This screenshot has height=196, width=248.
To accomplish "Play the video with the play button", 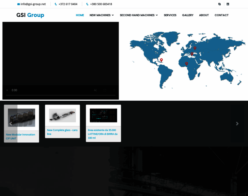I will [x=7, y=90].
